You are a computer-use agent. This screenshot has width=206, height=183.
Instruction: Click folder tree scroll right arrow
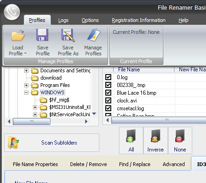(x=86, y=121)
